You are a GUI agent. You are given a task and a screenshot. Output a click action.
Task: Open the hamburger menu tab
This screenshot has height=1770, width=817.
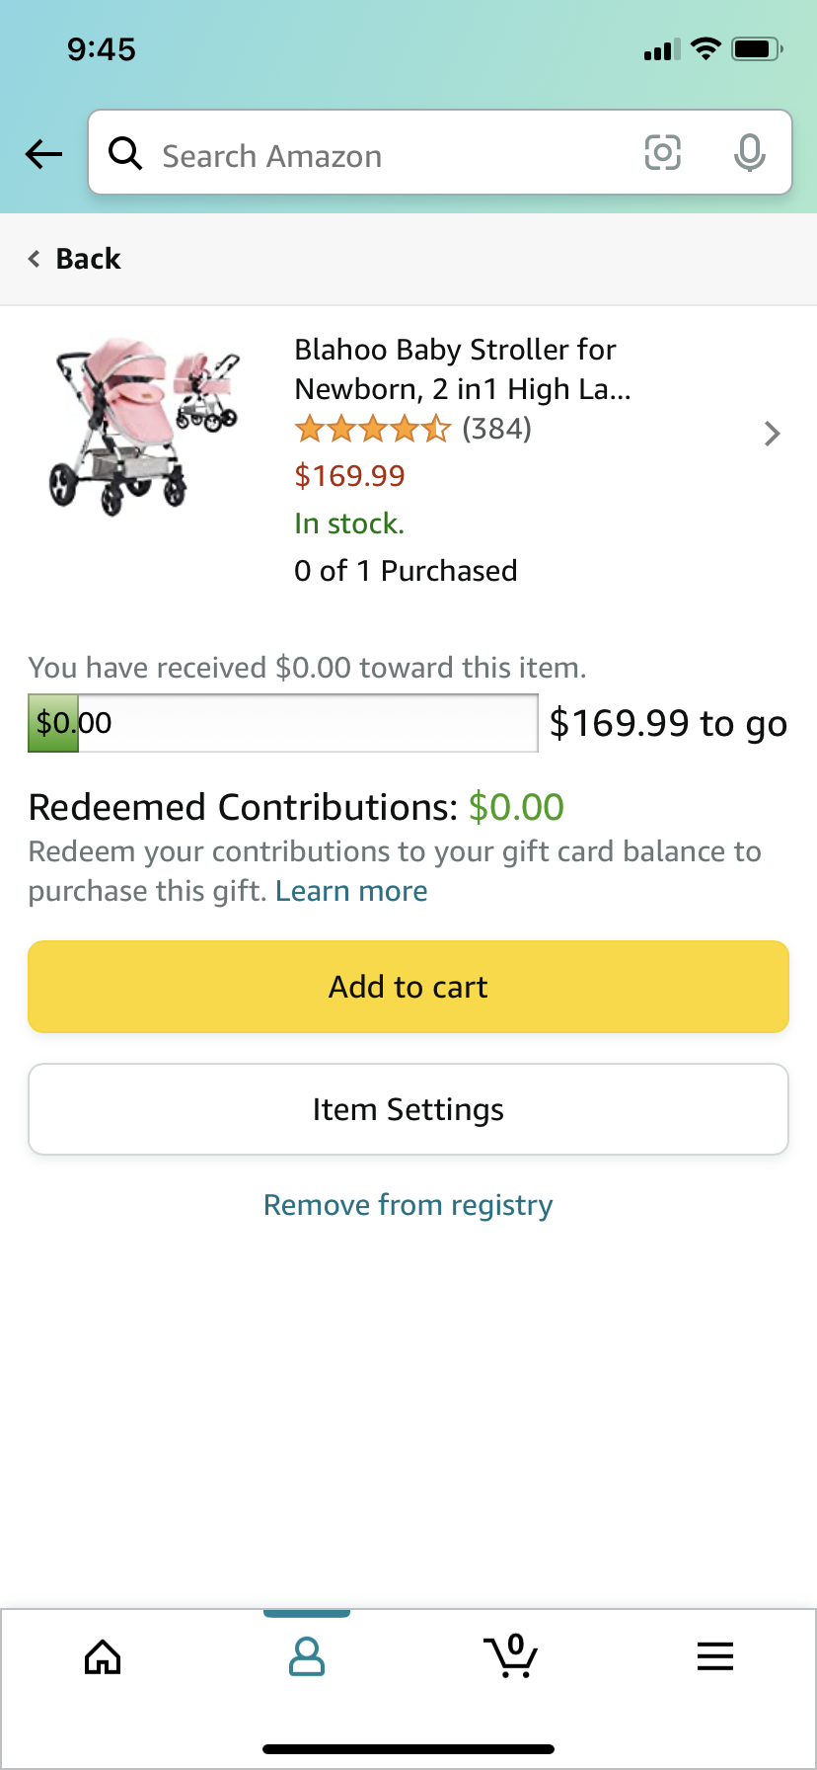pyautogui.click(x=714, y=1656)
